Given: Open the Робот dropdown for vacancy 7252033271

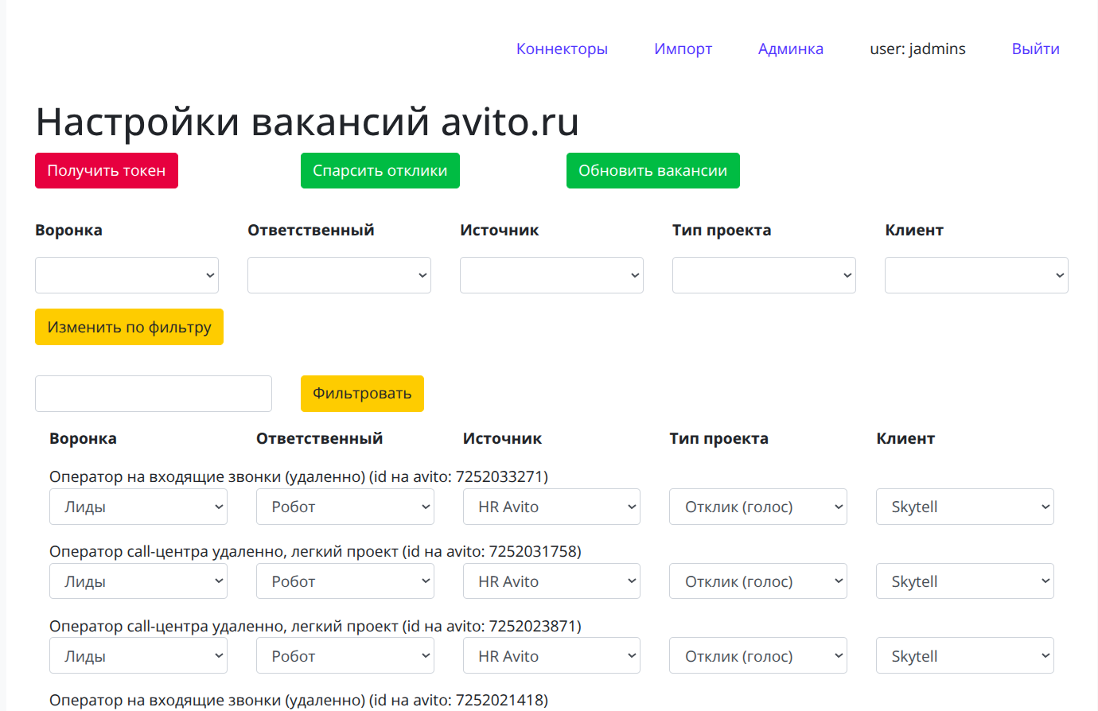Looking at the screenshot, I should click(345, 507).
